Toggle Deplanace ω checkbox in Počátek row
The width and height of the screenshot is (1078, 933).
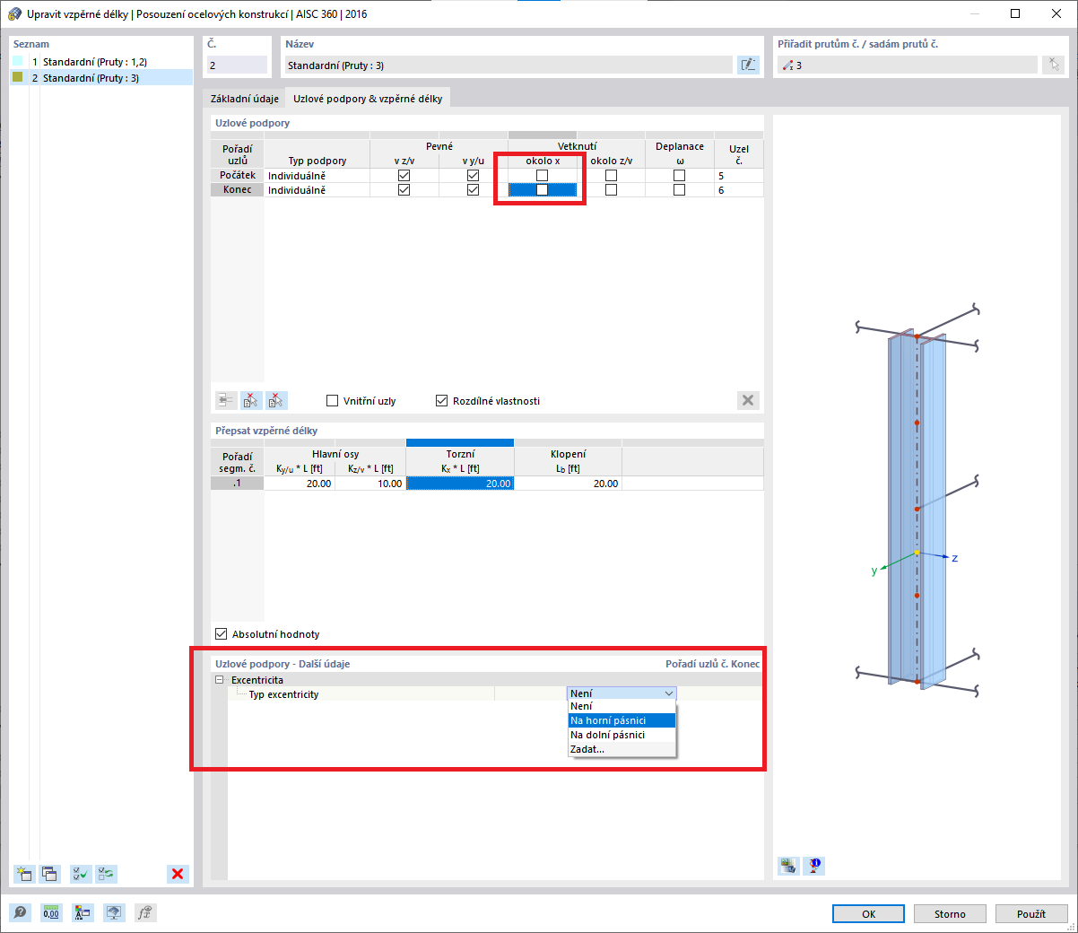click(679, 176)
